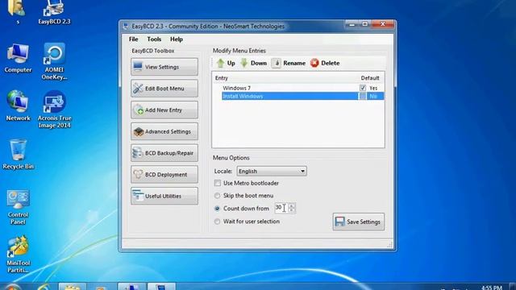Screen dimensions: 516x290
Task: Open Useful Utilities in the toolbox
Action: pyautogui.click(x=164, y=196)
